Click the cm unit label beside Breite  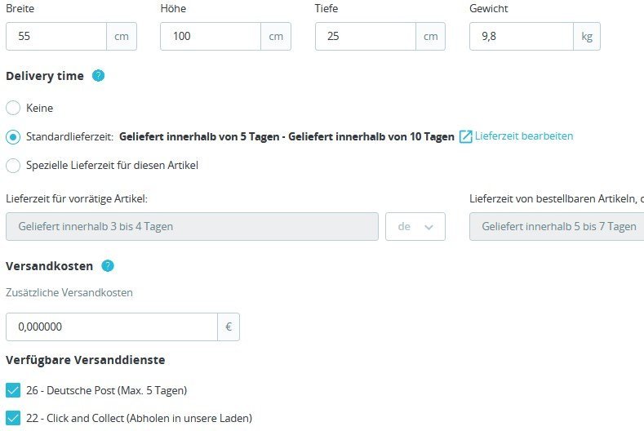pos(122,37)
